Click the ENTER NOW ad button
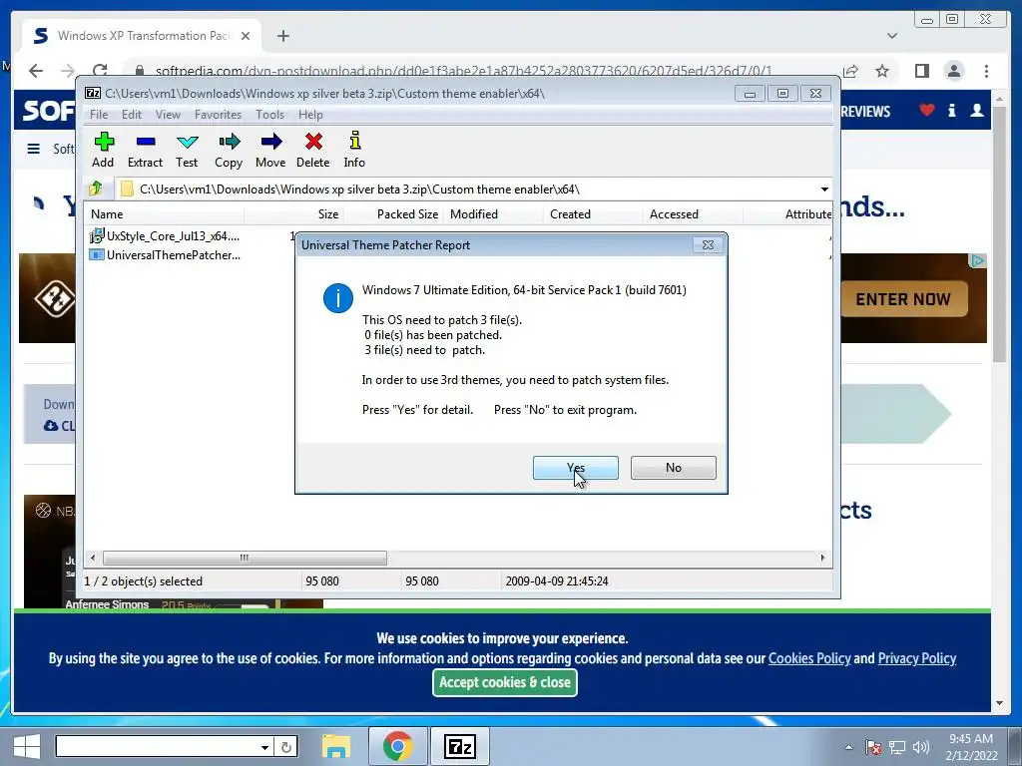 click(x=903, y=299)
